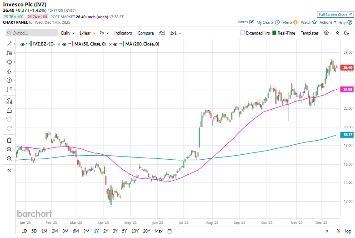
Task: Open the Daily frequency dropdown
Action: 68,33
